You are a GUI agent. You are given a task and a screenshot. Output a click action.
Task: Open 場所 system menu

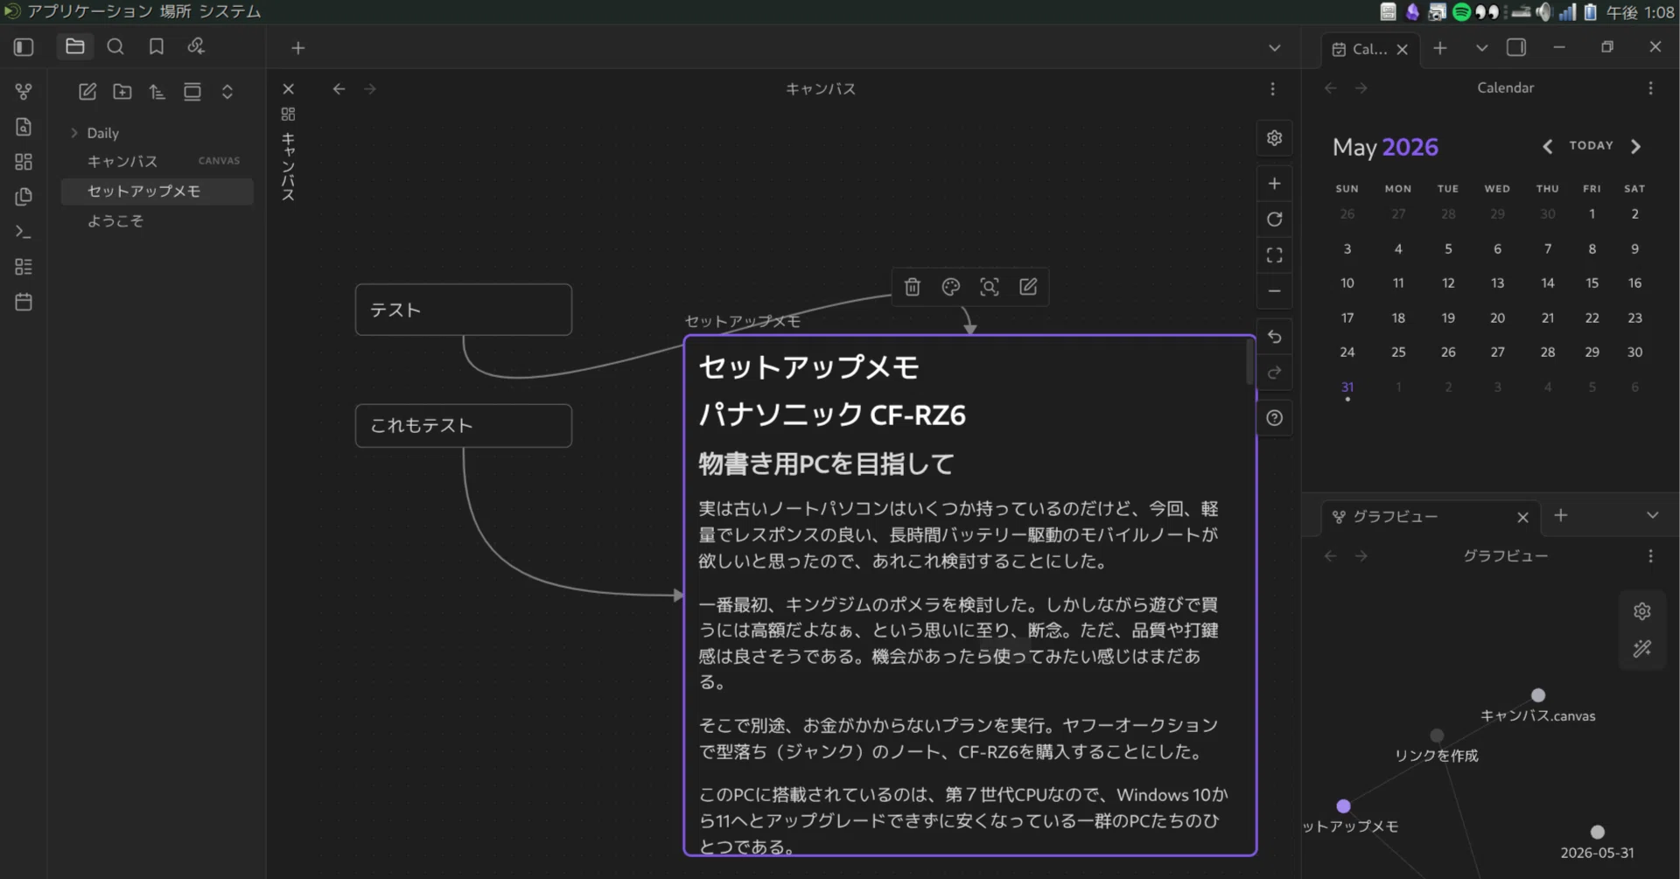pos(175,11)
